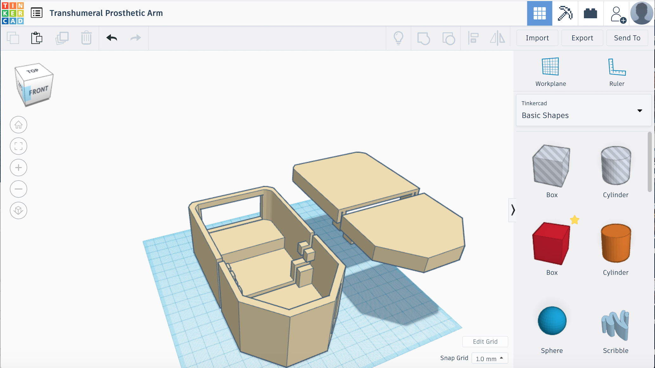This screenshot has width=655, height=368.
Task: Open the Bricks mode
Action: (590, 13)
